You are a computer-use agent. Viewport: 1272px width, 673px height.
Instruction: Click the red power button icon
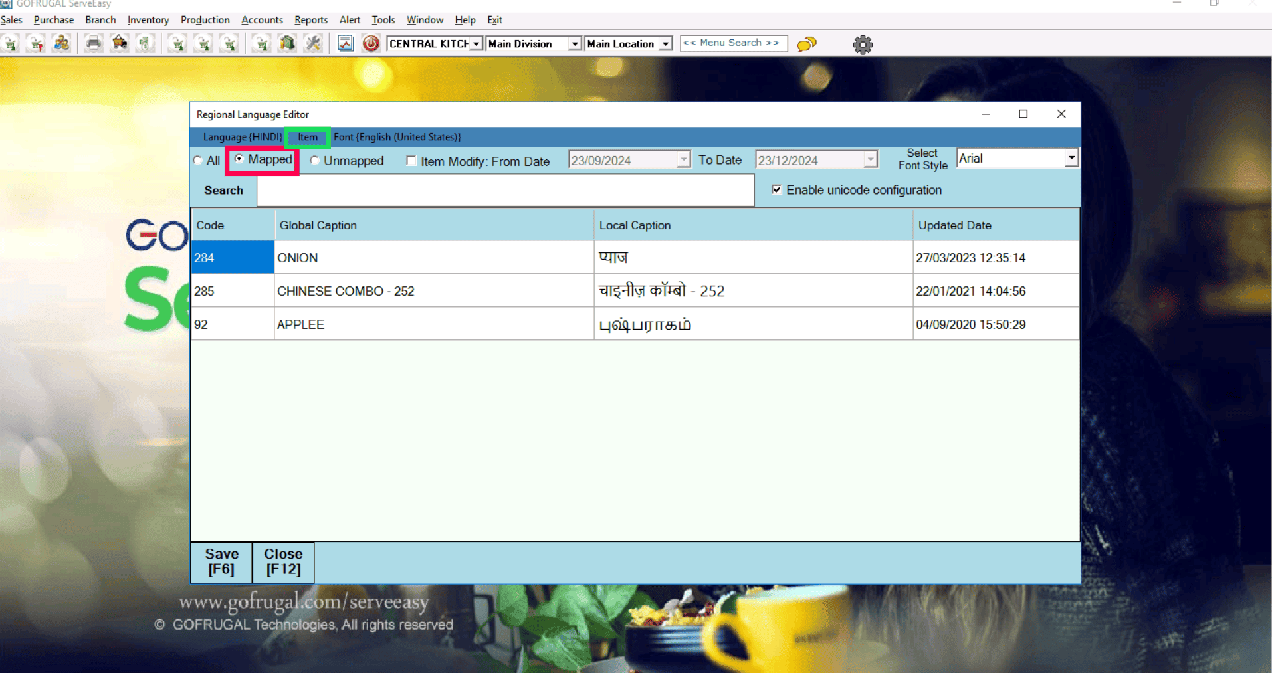coord(371,44)
